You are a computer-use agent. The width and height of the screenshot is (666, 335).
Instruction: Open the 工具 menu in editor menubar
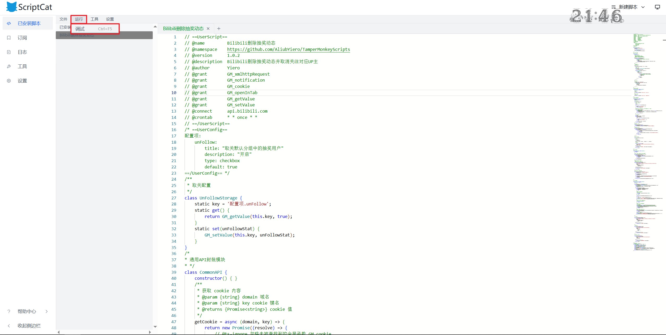point(94,19)
